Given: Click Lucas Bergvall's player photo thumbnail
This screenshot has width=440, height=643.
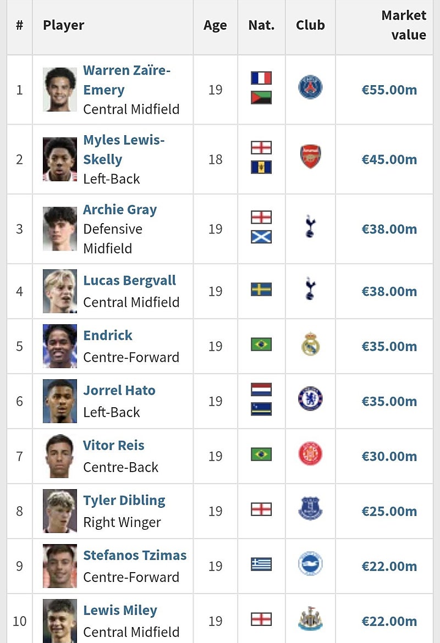Looking at the screenshot, I should point(60,291).
